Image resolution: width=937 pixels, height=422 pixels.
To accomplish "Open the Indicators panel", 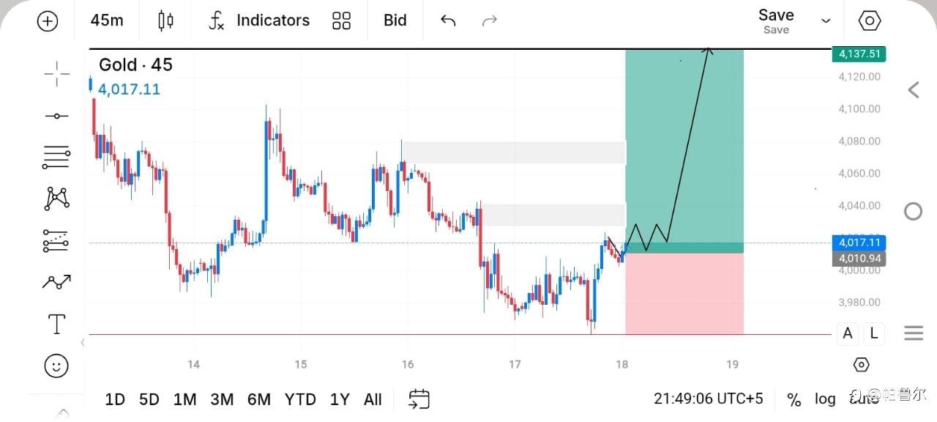I will click(x=259, y=21).
